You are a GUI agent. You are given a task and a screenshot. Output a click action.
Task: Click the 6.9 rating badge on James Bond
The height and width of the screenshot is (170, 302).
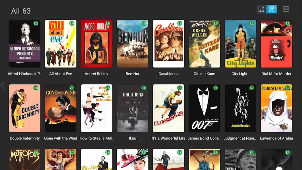click(215, 88)
